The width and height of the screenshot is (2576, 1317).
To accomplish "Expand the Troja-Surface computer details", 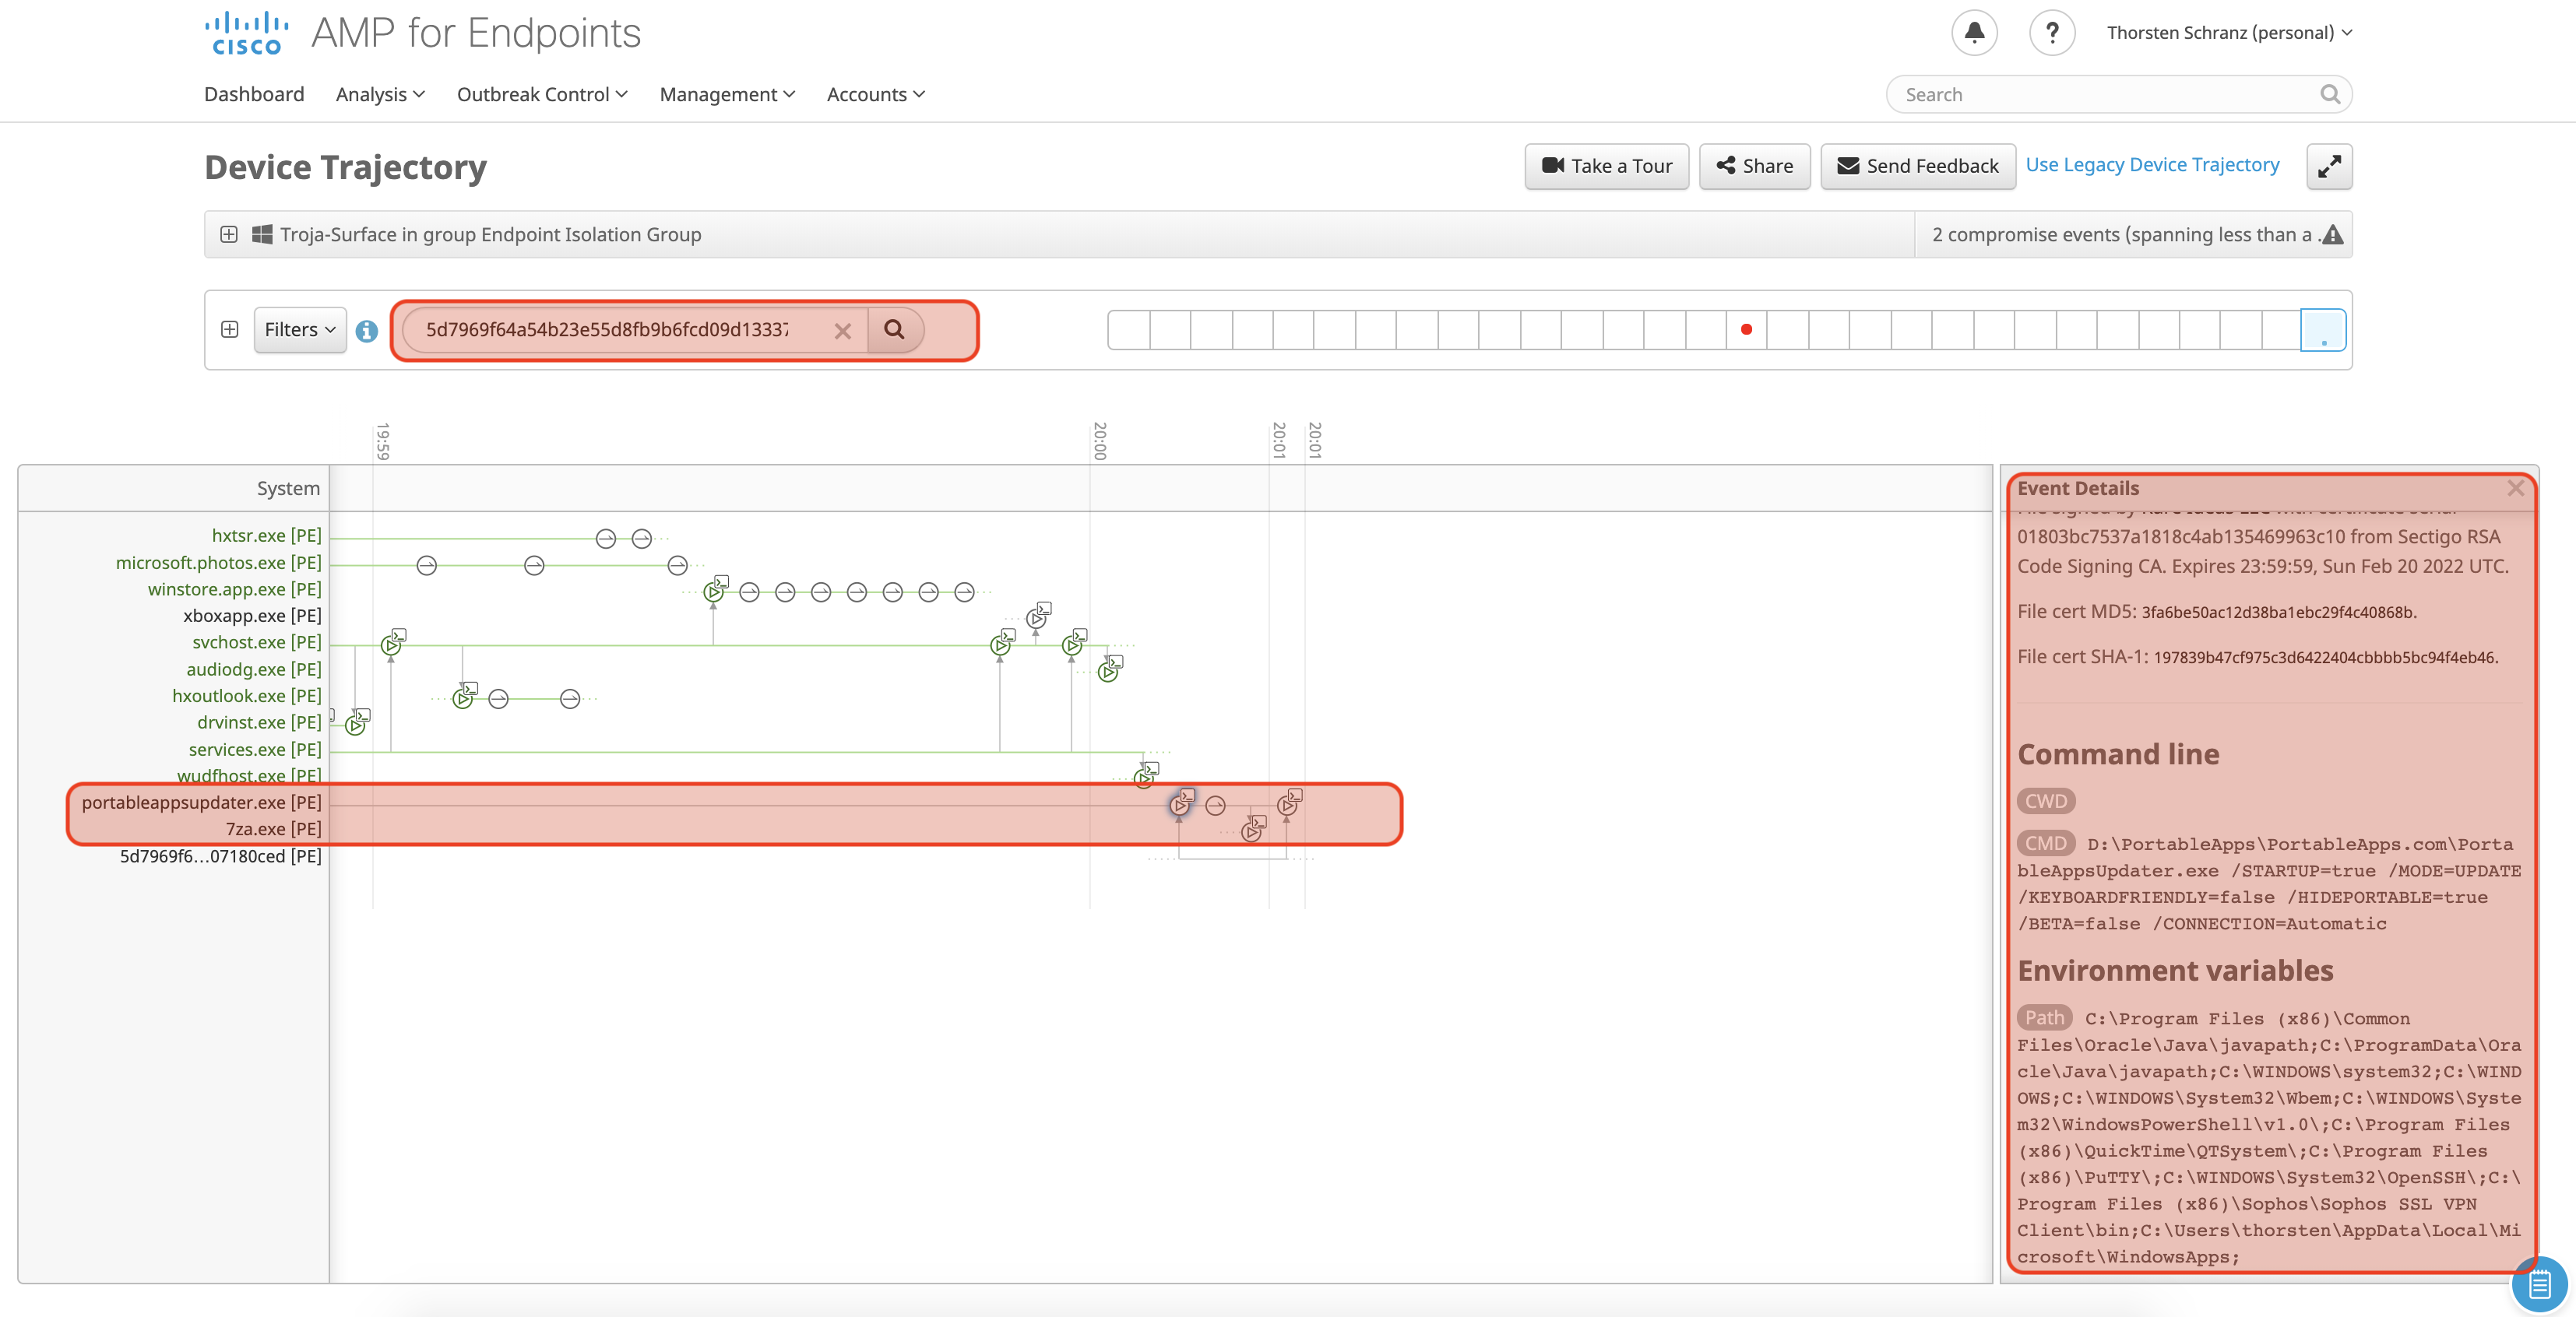I will tap(229, 235).
